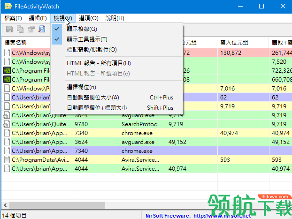Click the Find magnifier toolbar icon
Viewport: 292px width, 219px height.
click(42, 29)
